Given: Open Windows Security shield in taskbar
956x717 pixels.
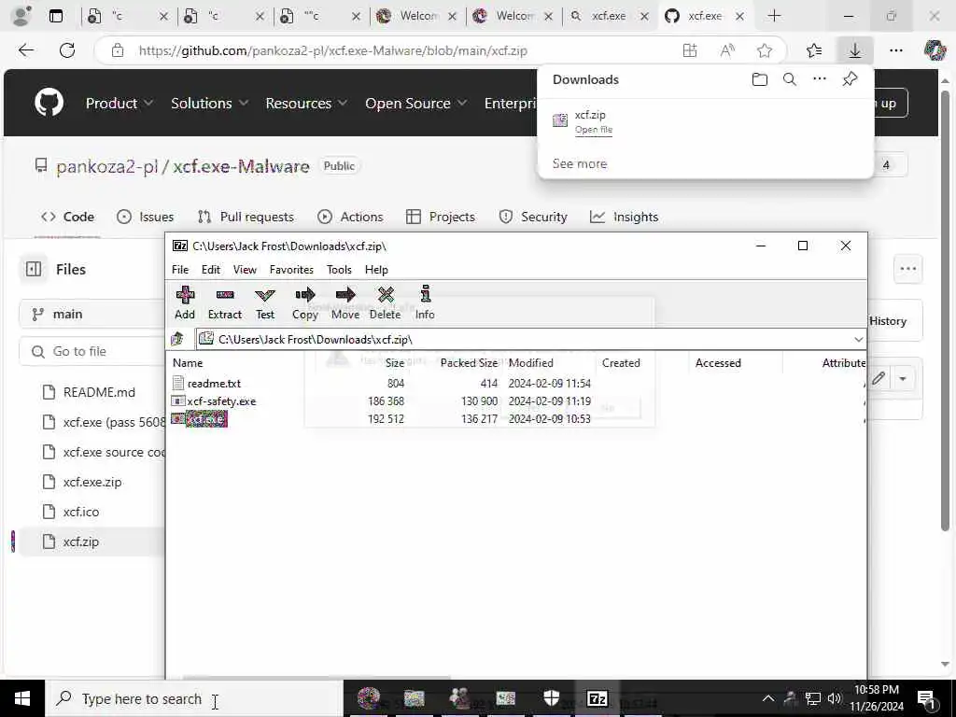Looking at the screenshot, I should [551, 698].
